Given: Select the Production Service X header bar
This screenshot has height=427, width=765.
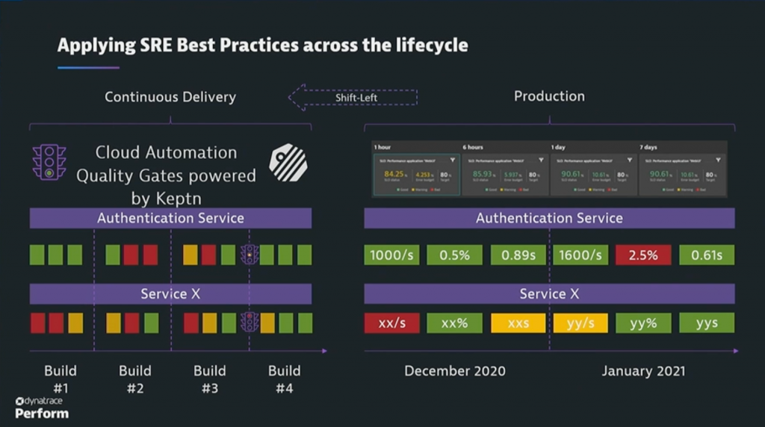Looking at the screenshot, I should [x=549, y=294].
